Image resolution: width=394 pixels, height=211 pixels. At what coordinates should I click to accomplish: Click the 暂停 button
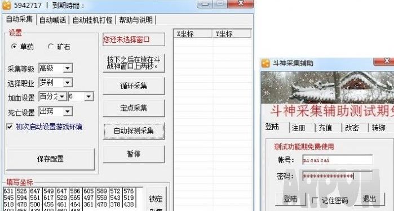(134, 154)
